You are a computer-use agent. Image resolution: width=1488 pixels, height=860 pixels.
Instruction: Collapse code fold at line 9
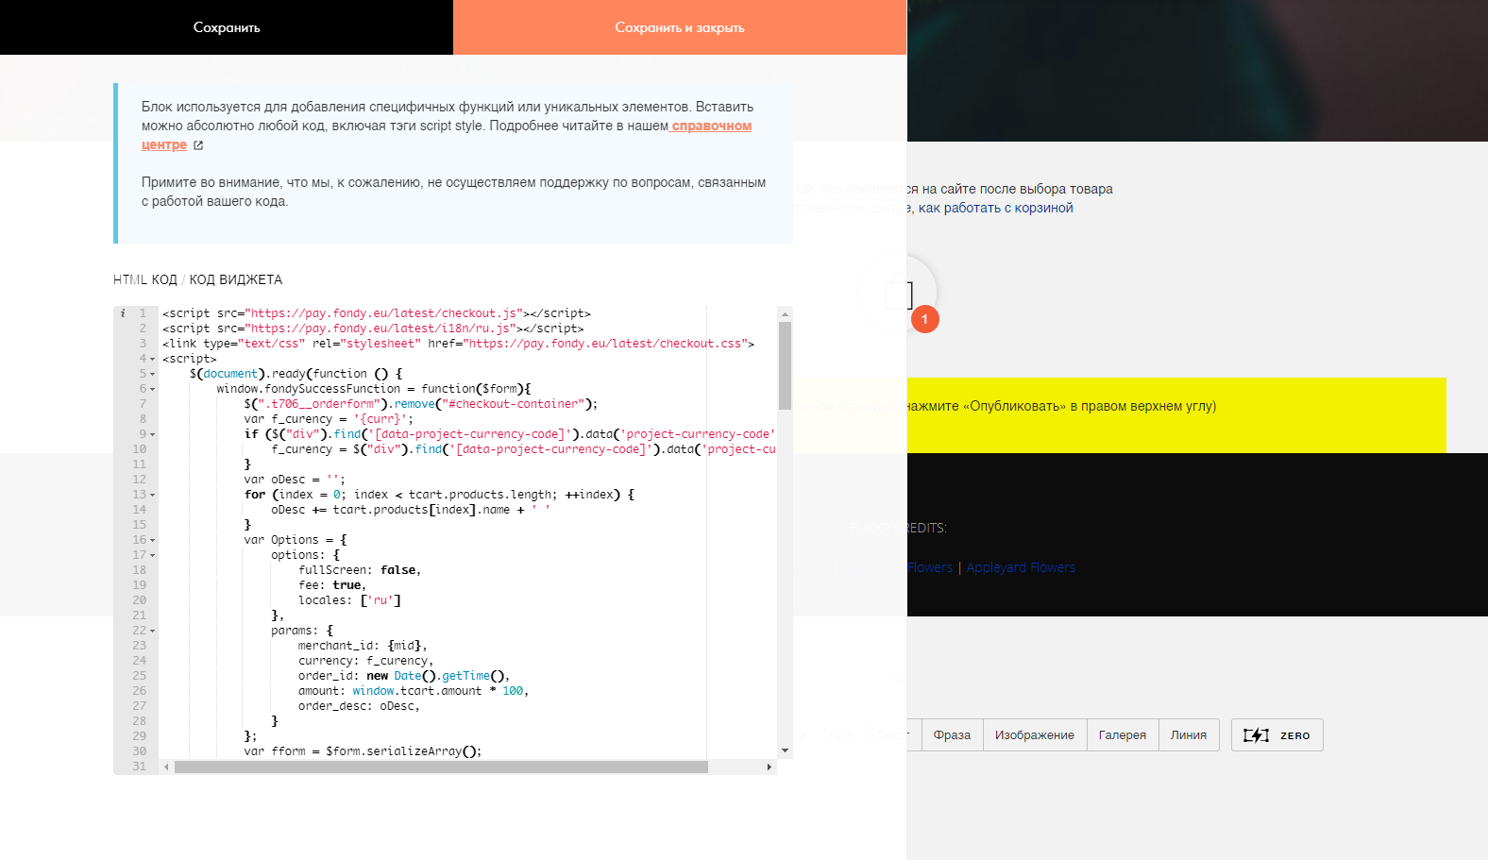pyautogui.click(x=153, y=434)
